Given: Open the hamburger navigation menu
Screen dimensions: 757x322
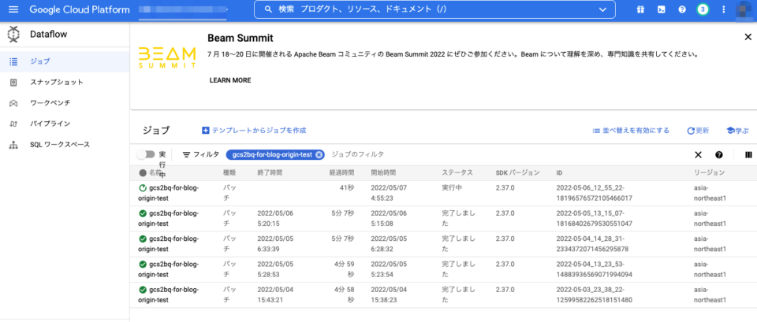Looking at the screenshot, I should [13, 9].
